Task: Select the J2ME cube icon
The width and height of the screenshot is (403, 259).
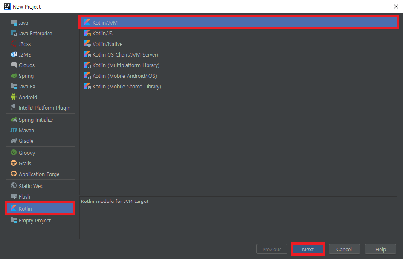Action: (x=14, y=54)
